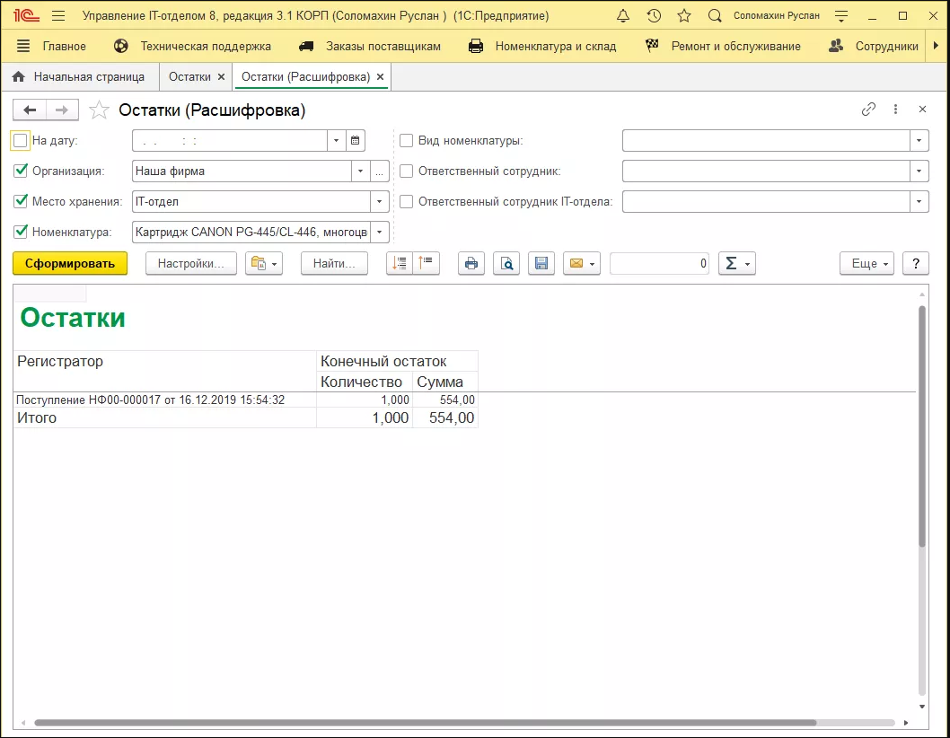
Task: Expand the 'Еще' menu button
Action: (x=866, y=263)
